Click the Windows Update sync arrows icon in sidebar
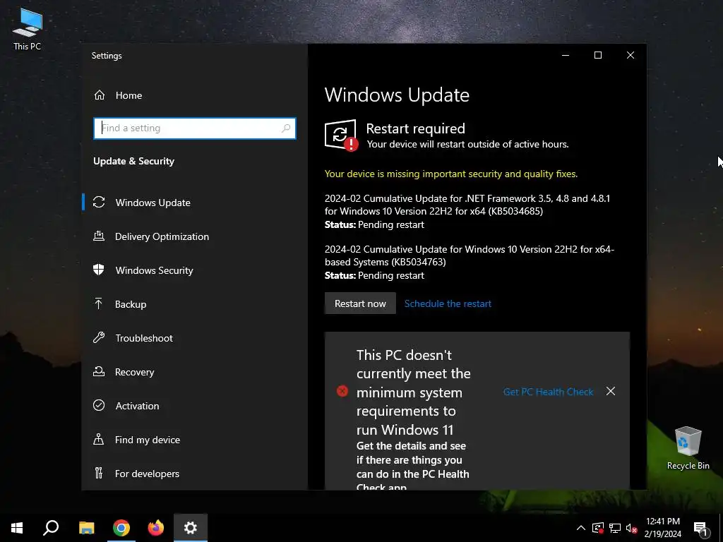The image size is (723, 542). pyautogui.click(x=99, y=202)
